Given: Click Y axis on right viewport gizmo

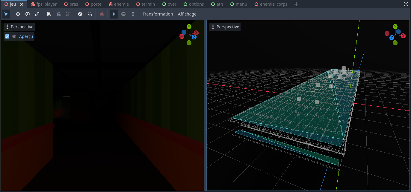Looking at the screenshot, I should [395, 27].
